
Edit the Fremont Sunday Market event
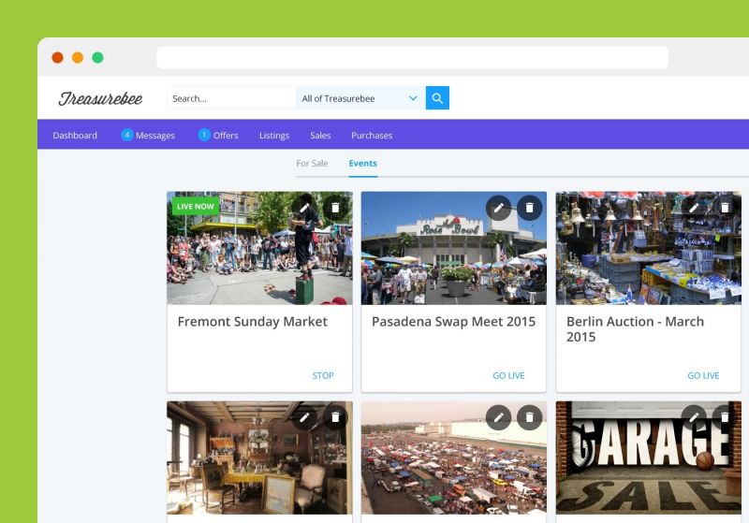click(x=304, y=208)
